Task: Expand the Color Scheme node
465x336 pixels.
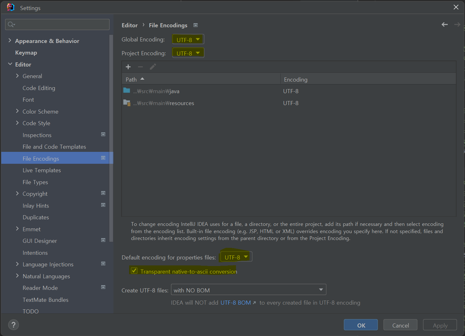Action: (x=17, y=111)
